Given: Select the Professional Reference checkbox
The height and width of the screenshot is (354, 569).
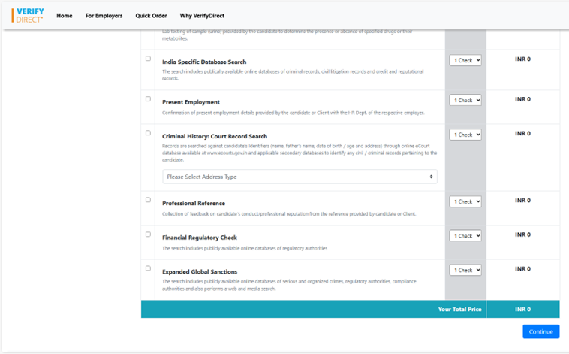Looking at the screenshot, I should click(148, 200).
